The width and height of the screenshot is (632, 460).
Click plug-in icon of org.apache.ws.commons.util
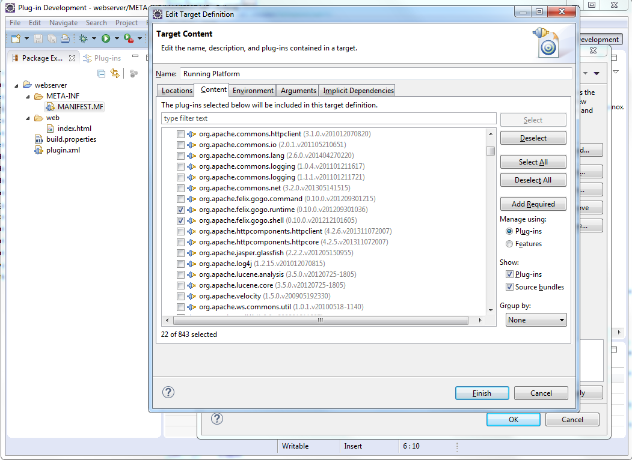click(192, 307)
